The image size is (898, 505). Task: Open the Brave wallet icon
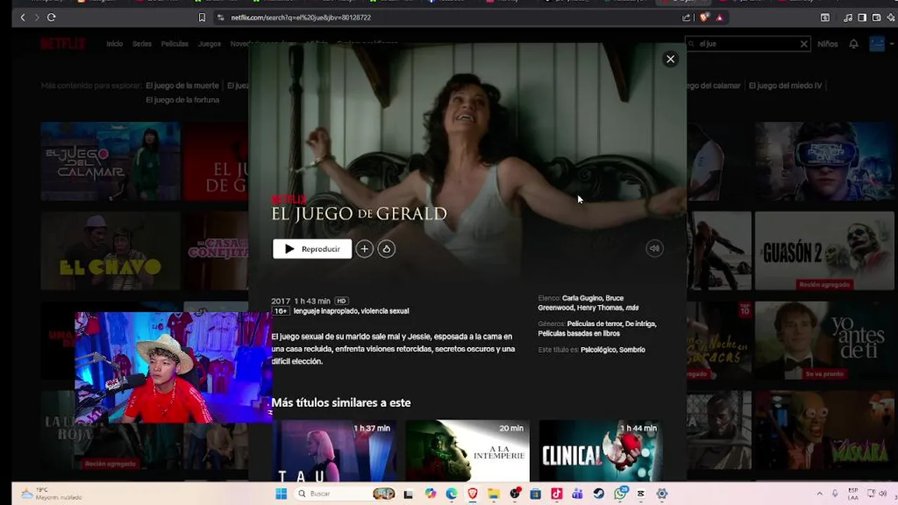[876, 18]
